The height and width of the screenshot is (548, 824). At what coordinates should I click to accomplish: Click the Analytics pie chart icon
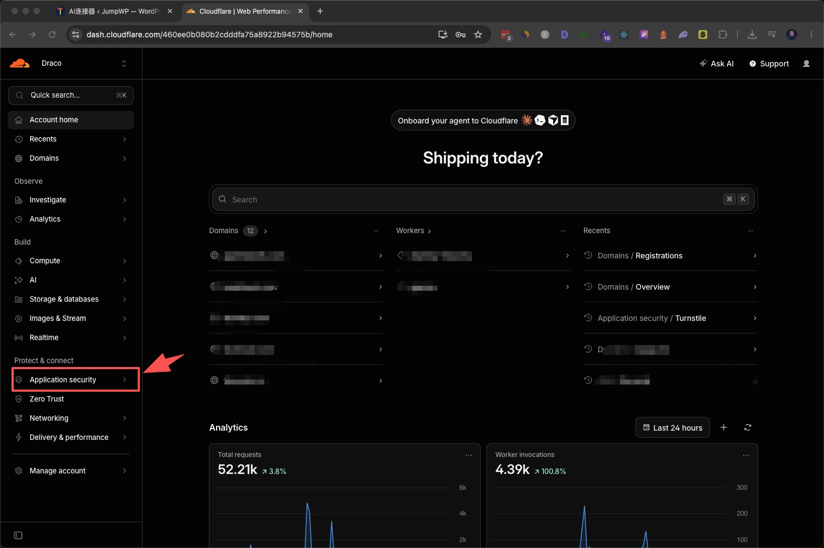(x=19, y=219)
